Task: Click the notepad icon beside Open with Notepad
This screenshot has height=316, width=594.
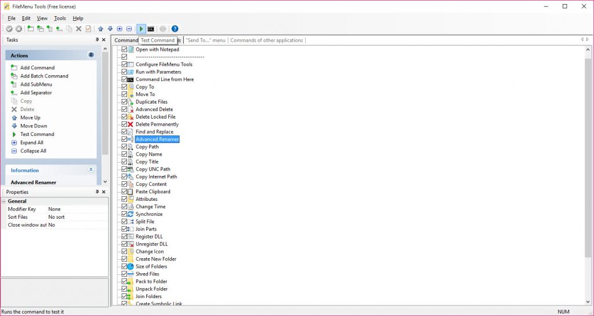Action: (x=131, y=50)
